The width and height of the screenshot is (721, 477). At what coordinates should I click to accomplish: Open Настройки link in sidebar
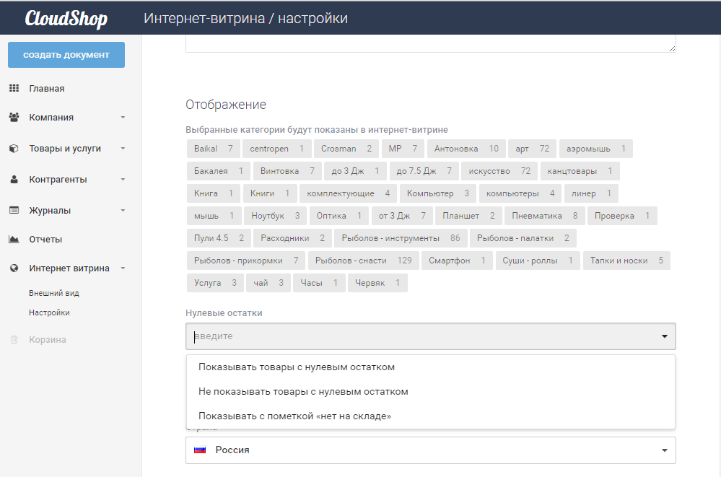point(49,312)
